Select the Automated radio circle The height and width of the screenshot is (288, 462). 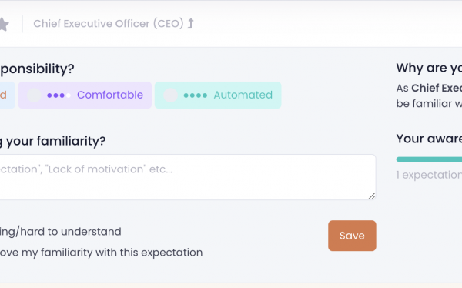coord(171,95)
